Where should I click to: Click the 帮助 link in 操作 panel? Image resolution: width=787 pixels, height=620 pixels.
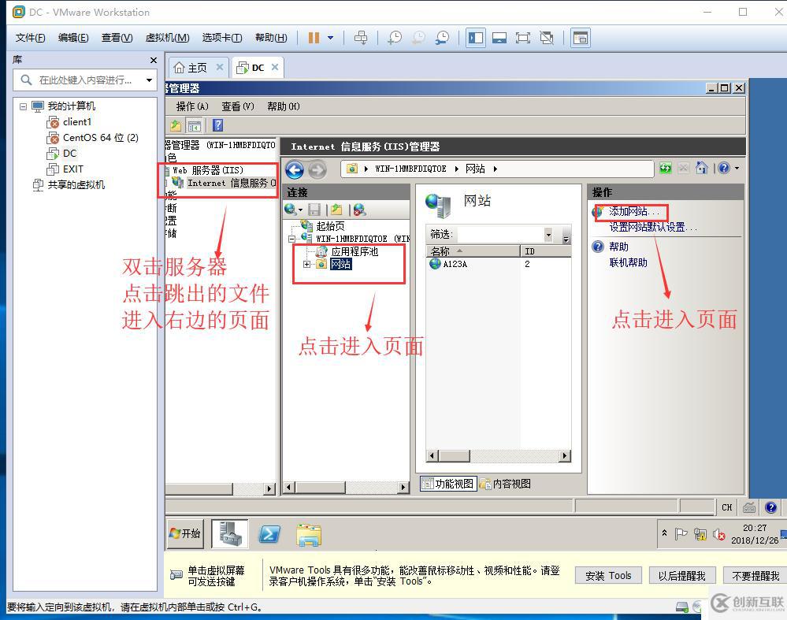pos(618,247)
